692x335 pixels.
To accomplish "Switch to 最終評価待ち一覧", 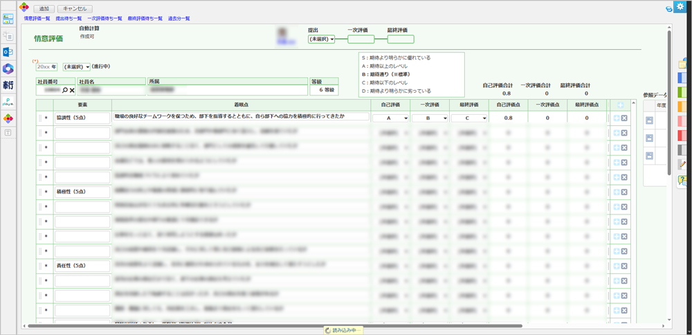I will (145, 19).
